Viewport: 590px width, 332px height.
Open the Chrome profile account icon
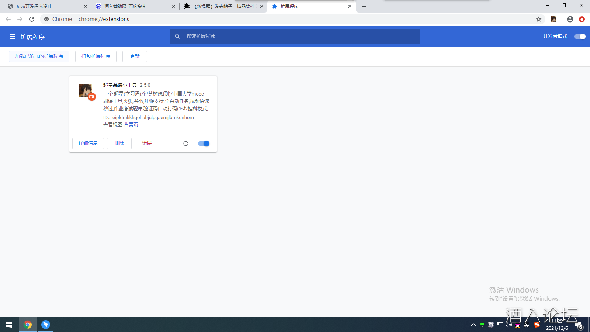[x=570, y=19]
